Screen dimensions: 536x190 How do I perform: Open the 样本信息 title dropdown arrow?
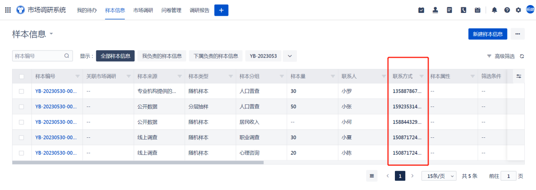[52, 34]
